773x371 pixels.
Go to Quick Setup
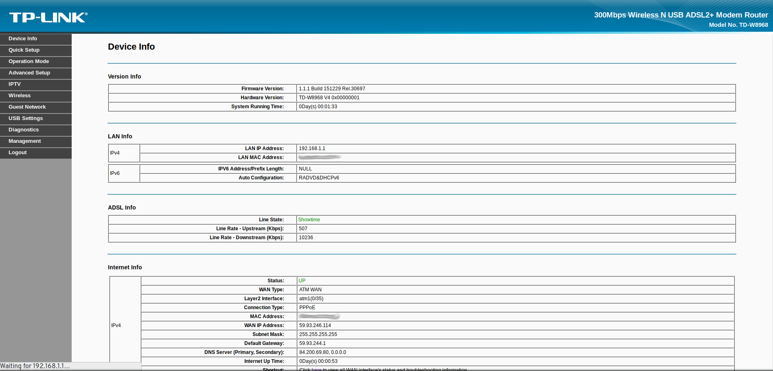pyautogui.click(x=24, y=50)
